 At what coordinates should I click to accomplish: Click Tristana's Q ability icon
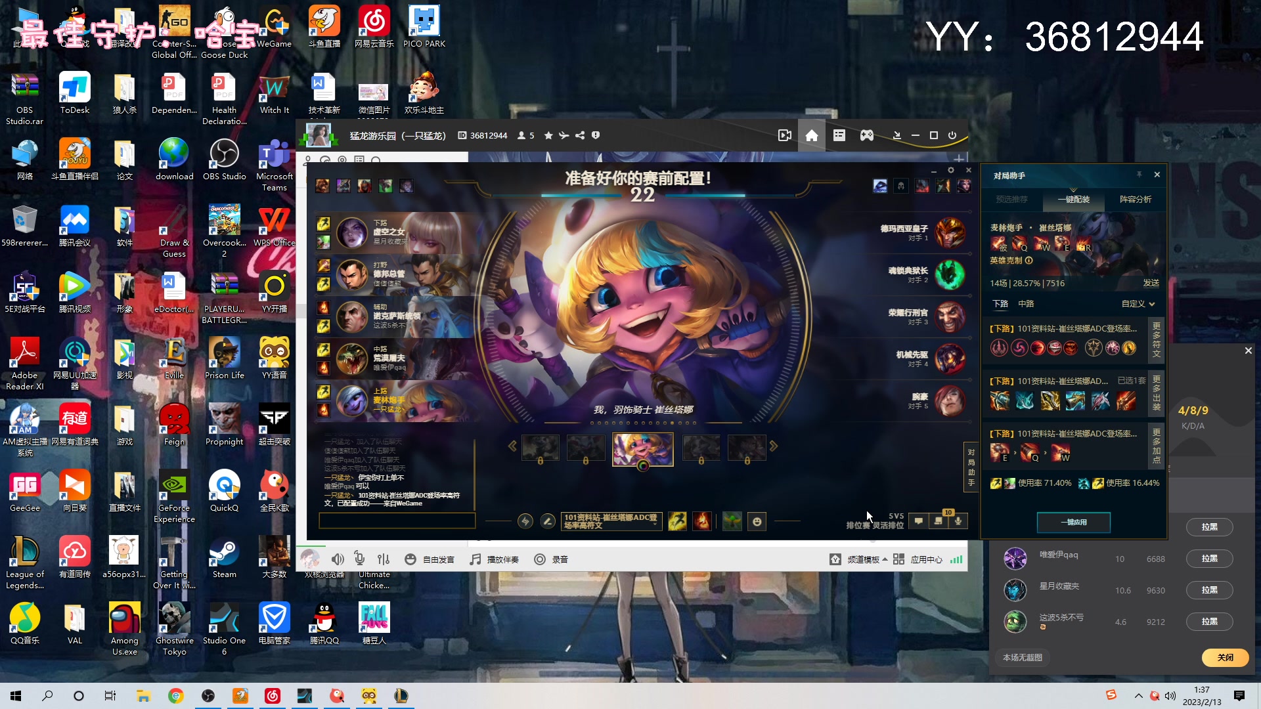1020,244
